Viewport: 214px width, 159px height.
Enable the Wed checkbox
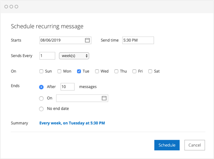coord(97,71)
